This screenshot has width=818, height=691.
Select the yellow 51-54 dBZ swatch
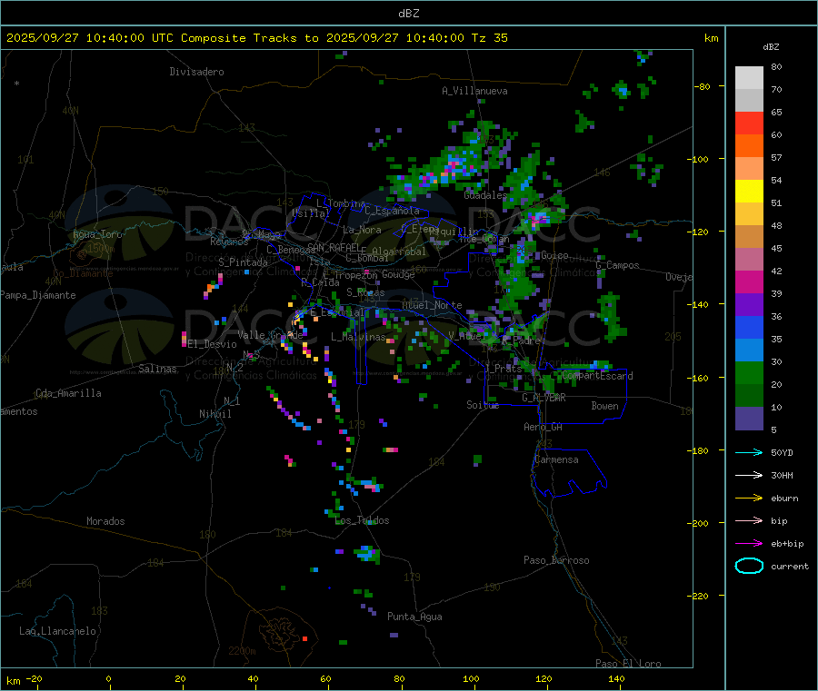[x=749, y=192]
